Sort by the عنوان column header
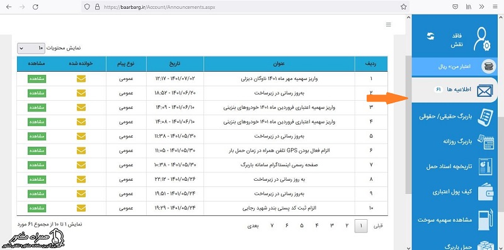The image size is (504, 250). coord(279,64)
